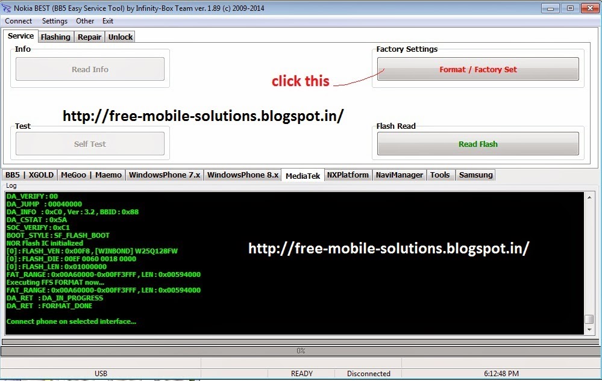The width and height of the screenshot is (602, 381).
Task: Maximize the Nokia BEST window
Action: (x=570, y=8)
